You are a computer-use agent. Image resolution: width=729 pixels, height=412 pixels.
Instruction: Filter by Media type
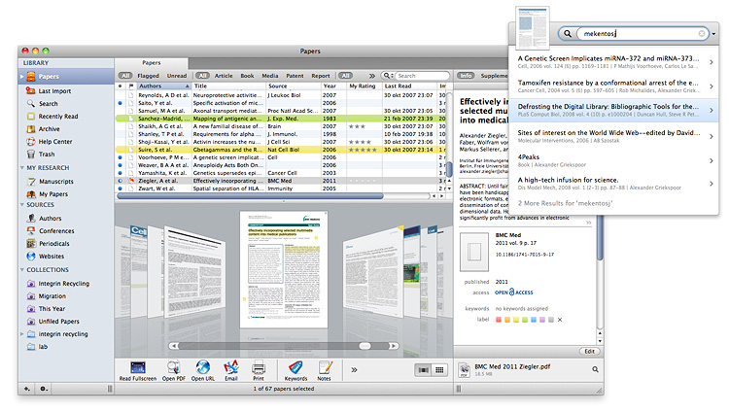click(269, 76)
